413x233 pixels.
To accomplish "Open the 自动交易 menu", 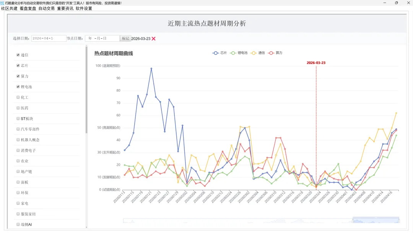I will pos(47,8).
